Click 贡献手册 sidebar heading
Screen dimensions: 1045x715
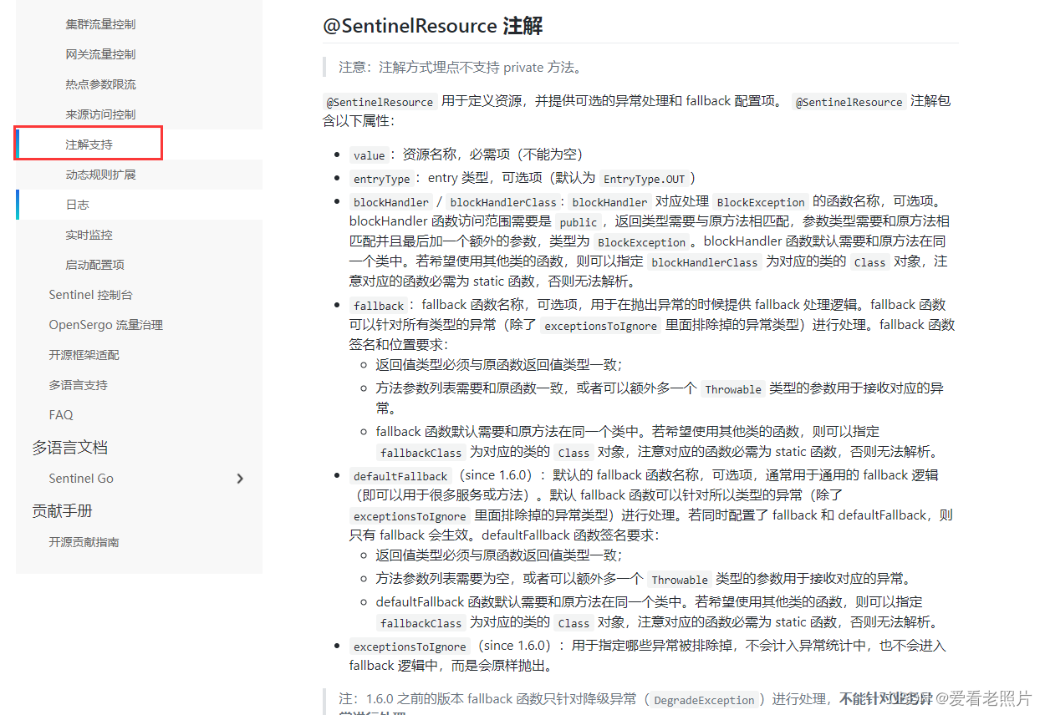click(62, 511)
